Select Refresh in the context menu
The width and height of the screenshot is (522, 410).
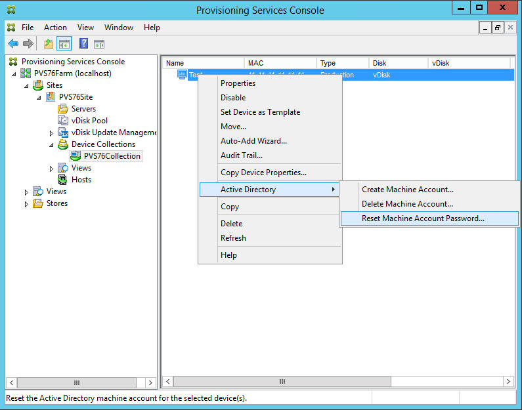271,237
